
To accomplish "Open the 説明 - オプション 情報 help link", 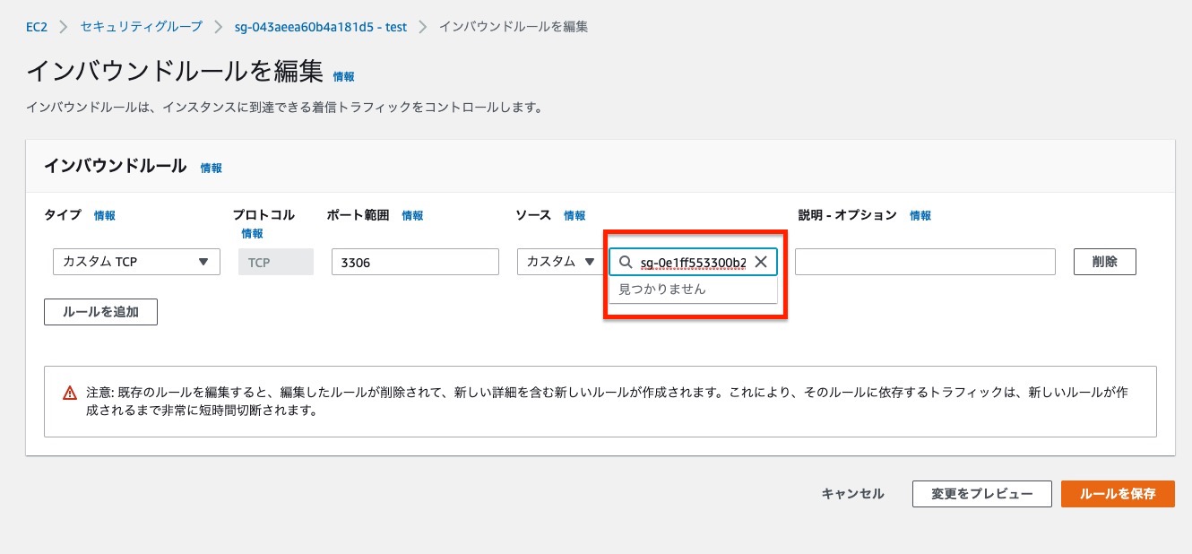I will tap(920, 215).
